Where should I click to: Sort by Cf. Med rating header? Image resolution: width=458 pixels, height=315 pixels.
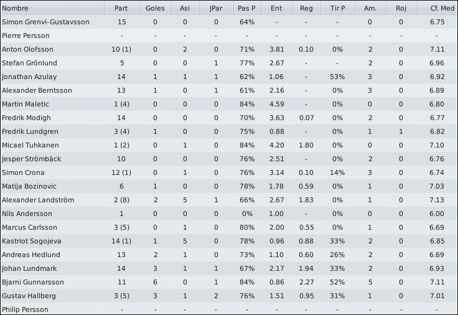coord(437,8)
